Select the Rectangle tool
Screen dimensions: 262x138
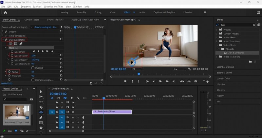[41, 123]
